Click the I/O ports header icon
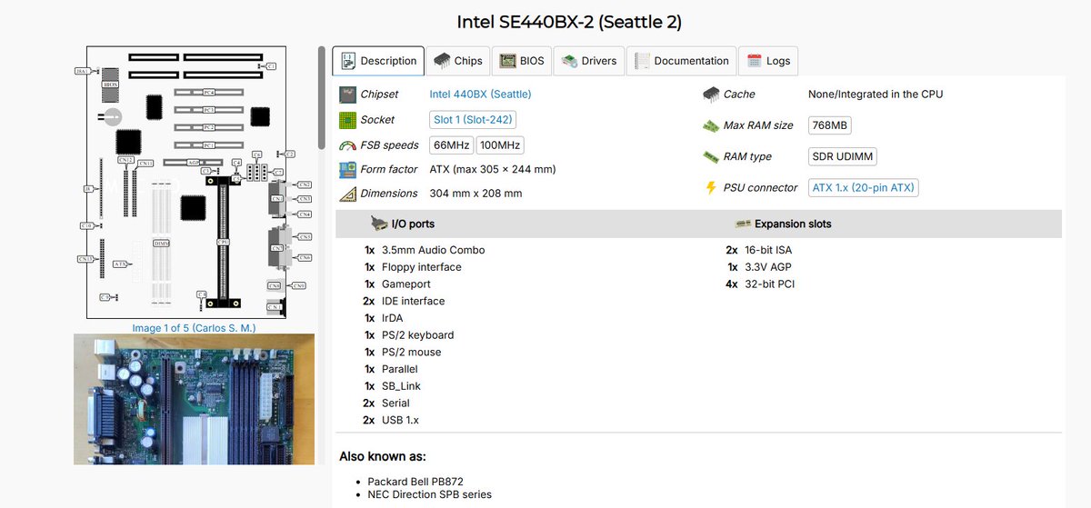 click(x=379, y=224)
